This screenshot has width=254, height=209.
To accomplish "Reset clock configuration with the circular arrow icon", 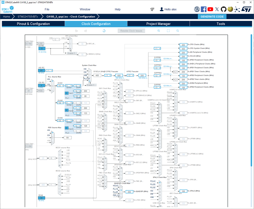I will [x=104, y=31].
